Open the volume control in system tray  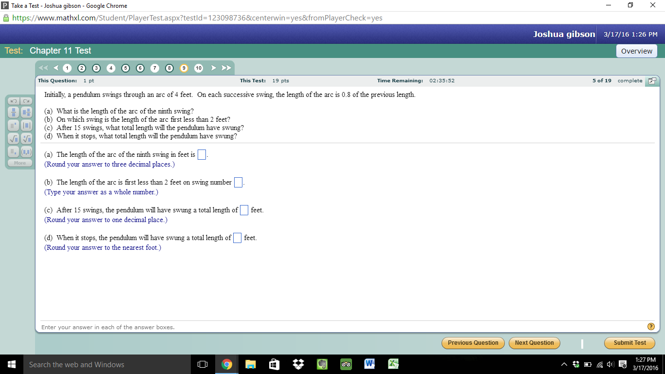click(610, 364)
